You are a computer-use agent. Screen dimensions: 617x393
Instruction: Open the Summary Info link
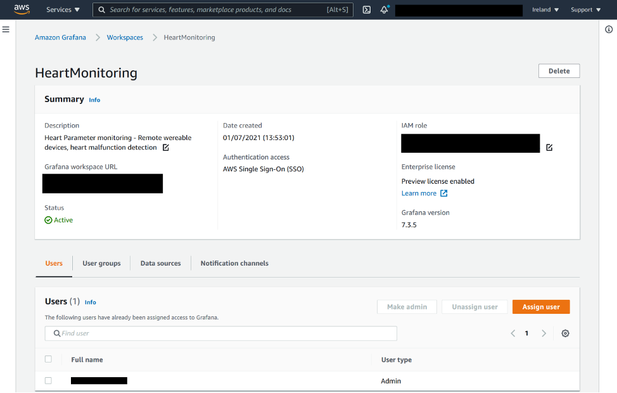pos(94,100)
